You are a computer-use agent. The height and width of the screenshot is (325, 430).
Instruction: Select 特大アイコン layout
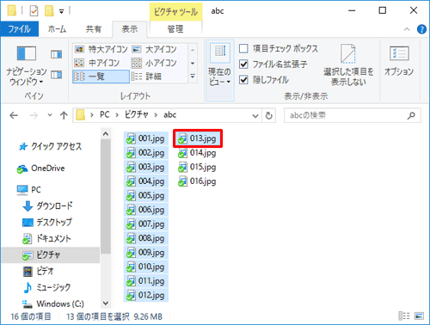point(101,49)
